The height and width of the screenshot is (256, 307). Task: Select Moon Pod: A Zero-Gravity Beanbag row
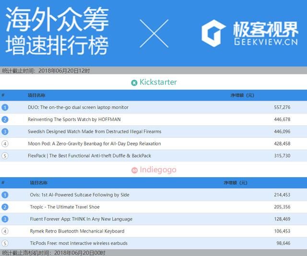coord(153,144)
